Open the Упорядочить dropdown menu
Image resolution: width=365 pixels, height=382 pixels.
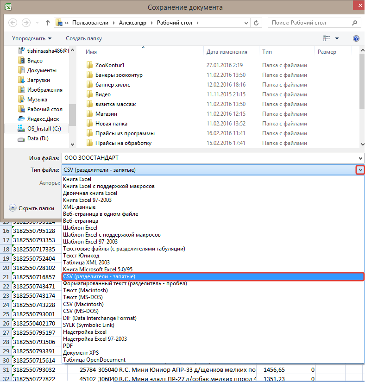(31, 38)
